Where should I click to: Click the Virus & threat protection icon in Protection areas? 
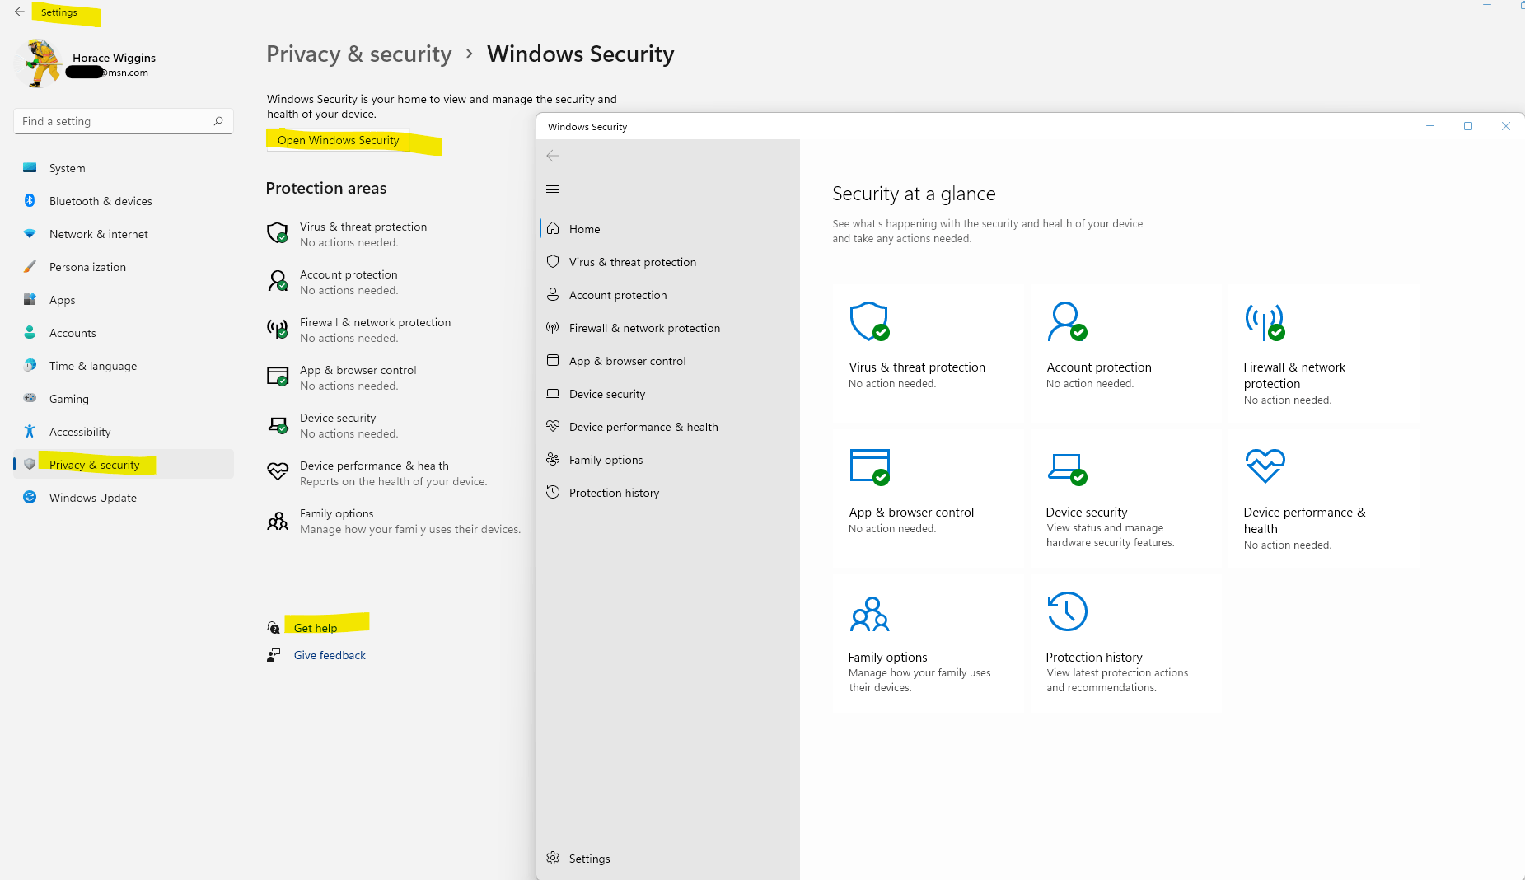(x=278, y=233)
